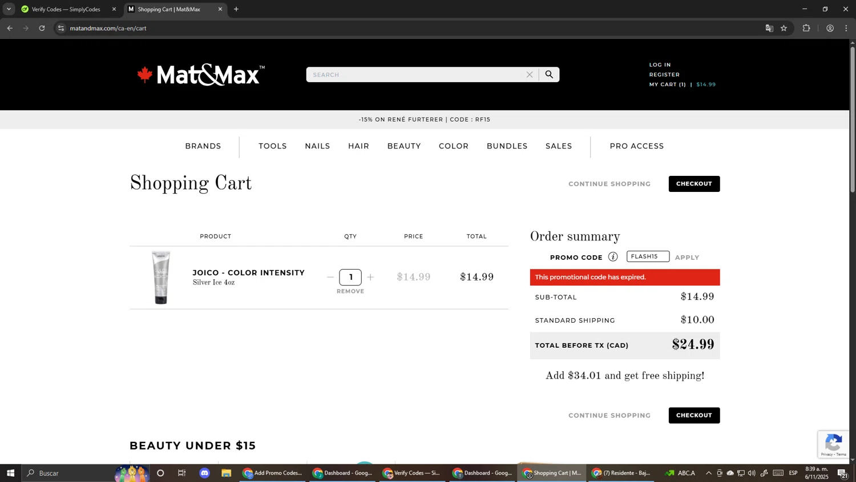Open a new tab with plus icon

[x=236, y=9]
